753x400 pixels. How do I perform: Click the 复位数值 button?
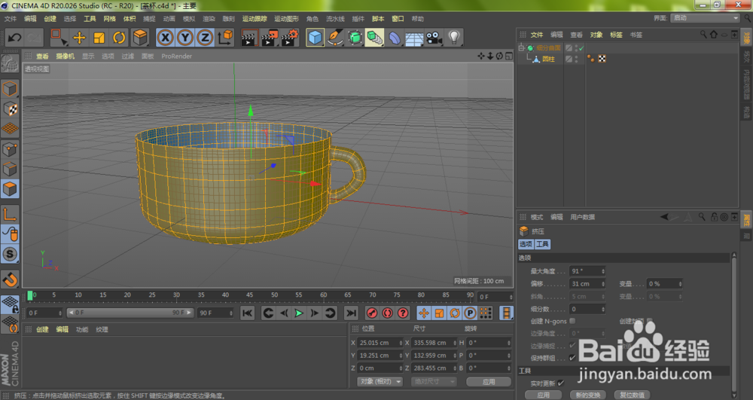click(633, 394)
